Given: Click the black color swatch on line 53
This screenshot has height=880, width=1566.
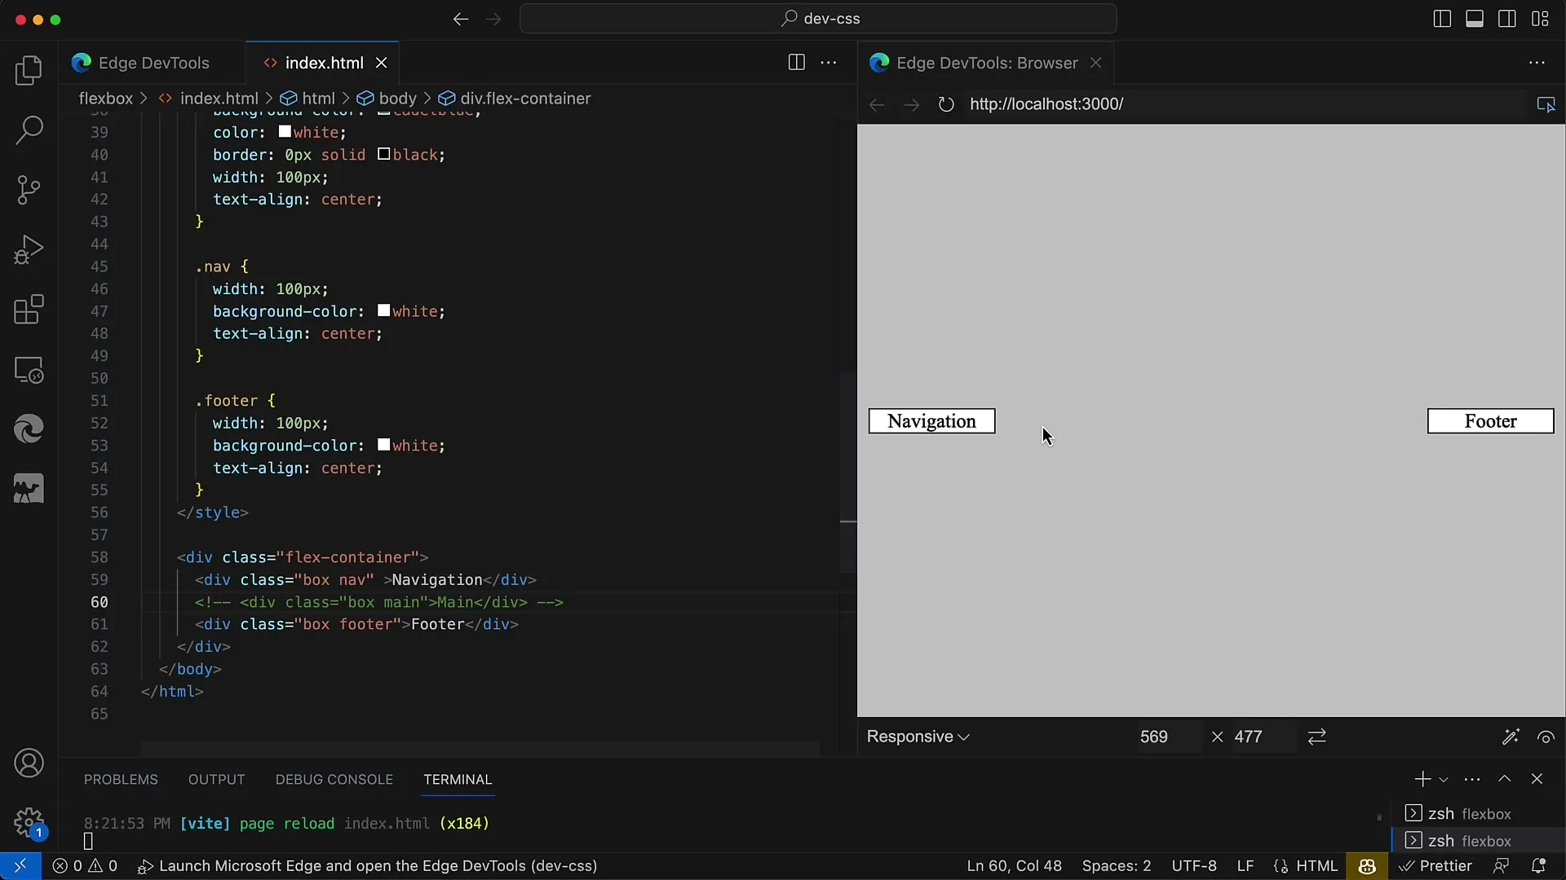Looking at the screenshot, I should pos(384,445).
